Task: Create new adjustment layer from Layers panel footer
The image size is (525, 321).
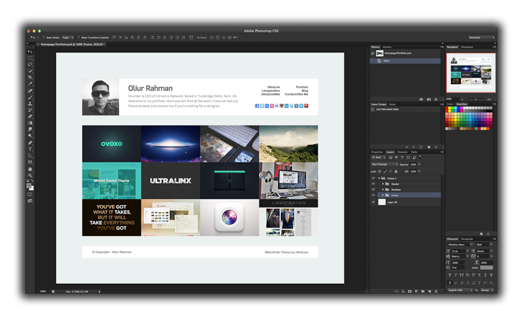Action: click(416, 292)
